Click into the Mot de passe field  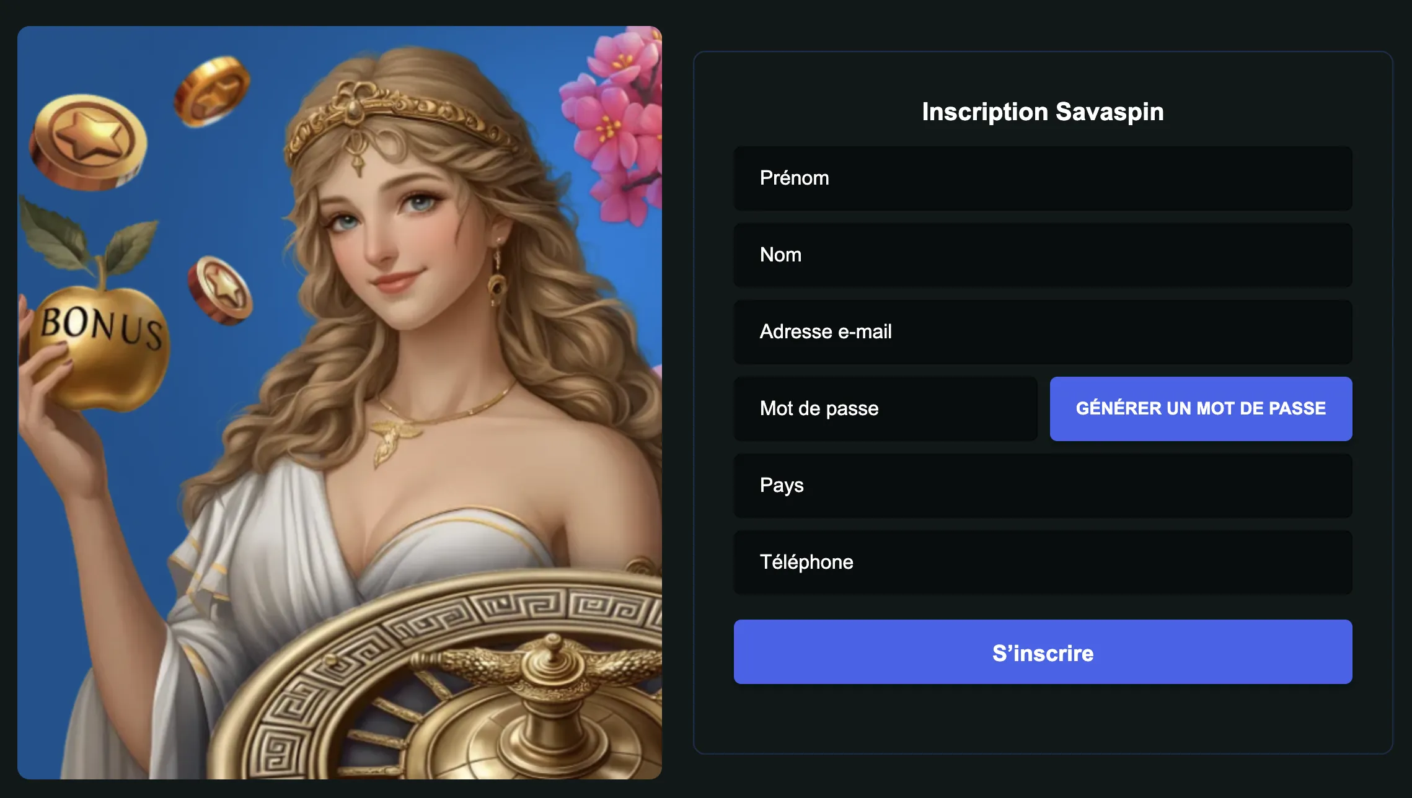point(885,409)
